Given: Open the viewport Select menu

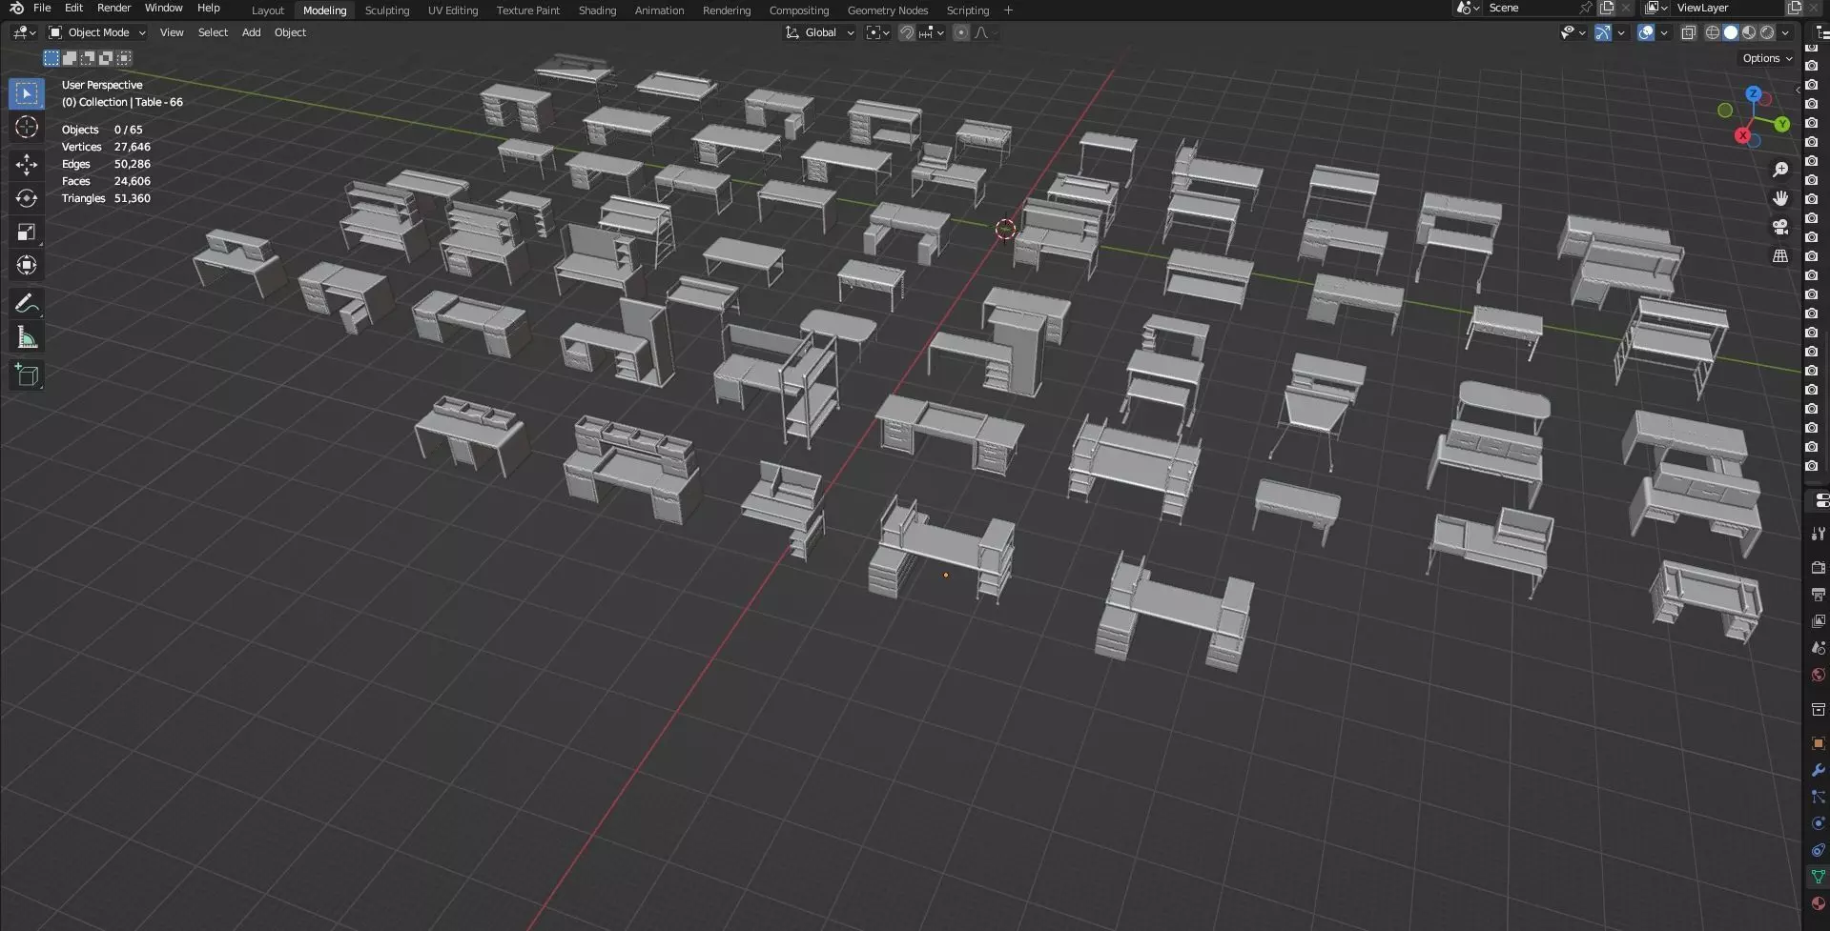Looking at the screenshot, I should 213,32.
